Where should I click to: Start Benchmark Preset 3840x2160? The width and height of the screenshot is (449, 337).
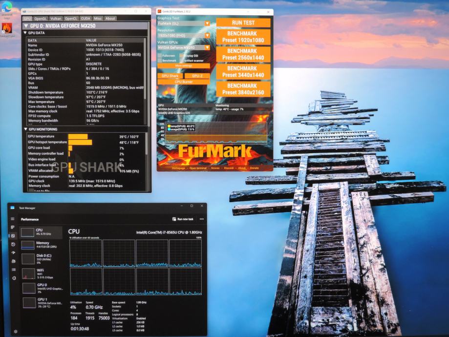tap(243, 89)
